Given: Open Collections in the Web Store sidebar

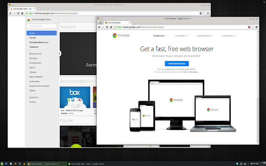Looking at the screenshot, I should click(x=34, y=47).
